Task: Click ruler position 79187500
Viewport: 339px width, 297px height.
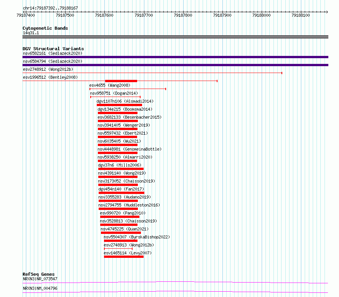Action: pos(65,15)
